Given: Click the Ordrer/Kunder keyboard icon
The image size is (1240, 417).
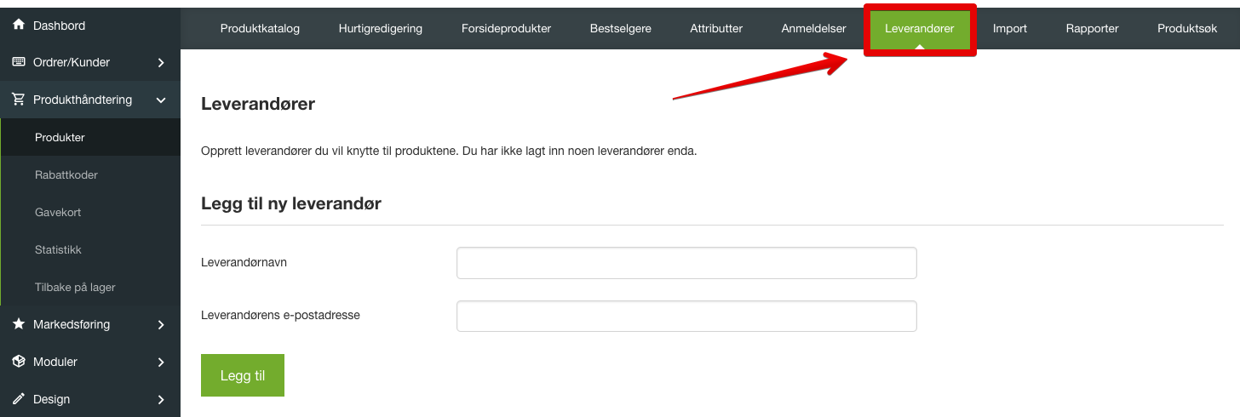Looking at the screenshot, I should [x=18, y=62].
